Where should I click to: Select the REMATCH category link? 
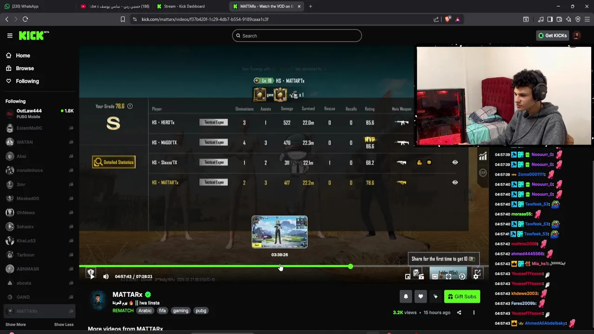[123, 311]
